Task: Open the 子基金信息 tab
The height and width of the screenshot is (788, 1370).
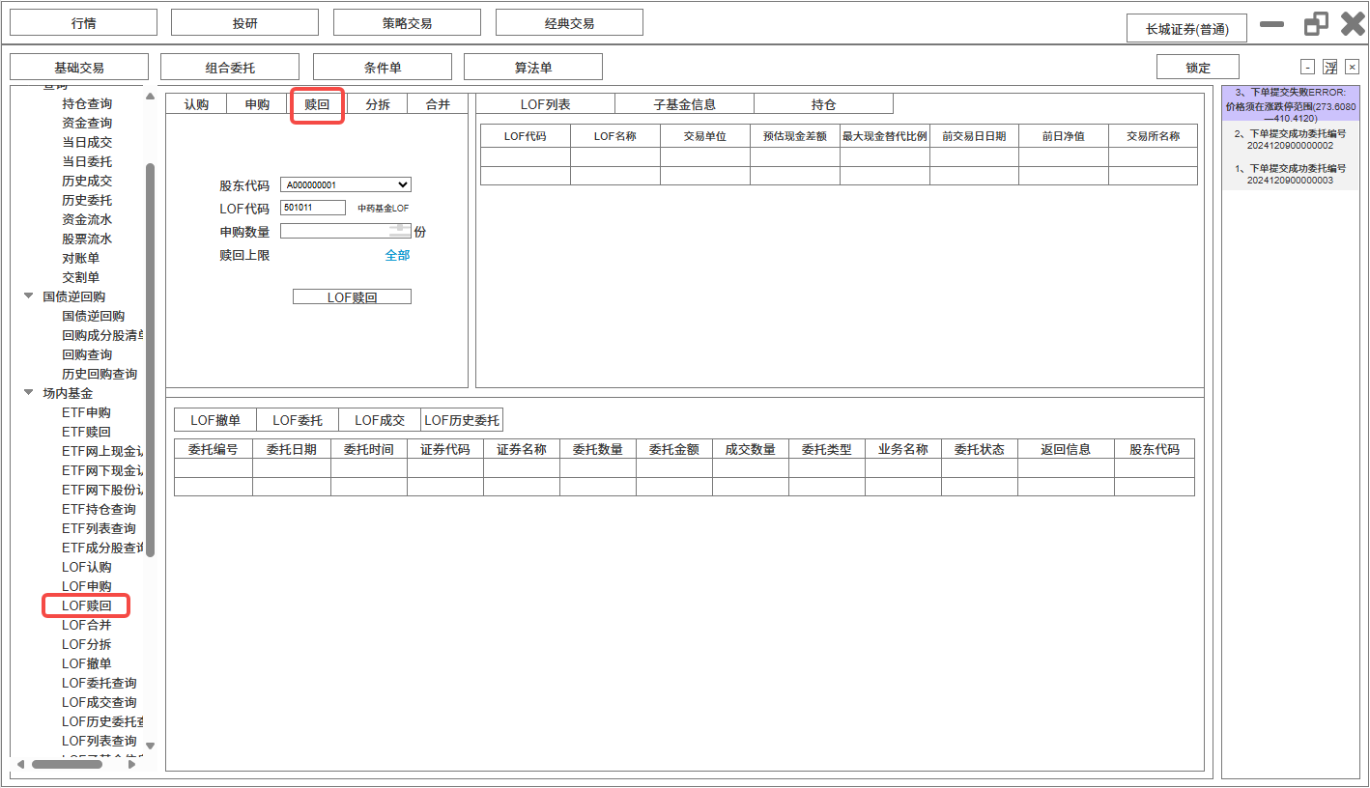Action: [x=684, y=104]
